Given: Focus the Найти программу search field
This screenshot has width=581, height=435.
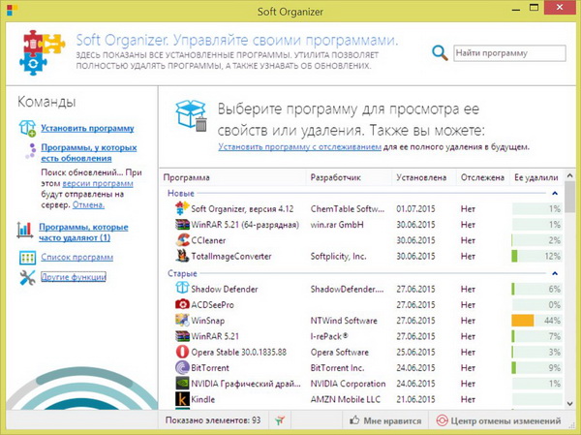Looking at the screenshot, I should pos(509,53).
